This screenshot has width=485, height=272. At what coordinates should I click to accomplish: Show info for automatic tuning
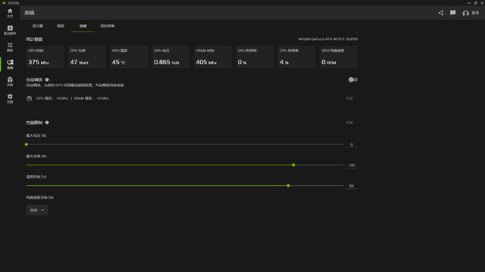tap(47, 79)
